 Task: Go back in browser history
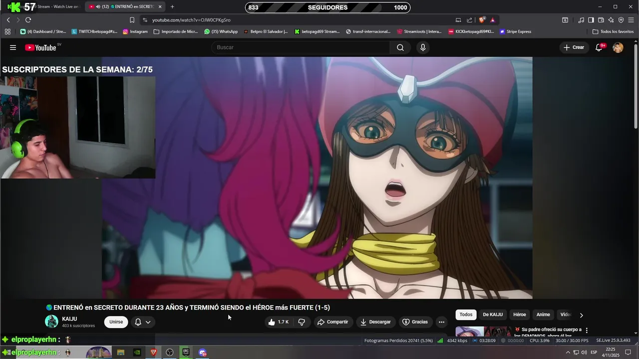(x=8, y=20)
